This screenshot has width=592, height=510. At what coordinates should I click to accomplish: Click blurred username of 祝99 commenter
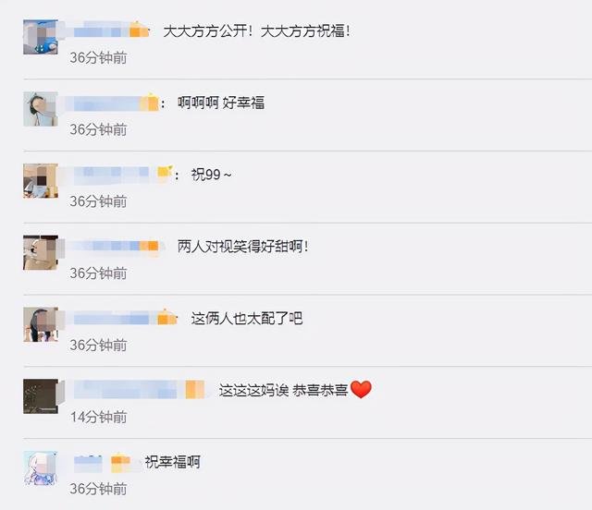tap(110, 175)
